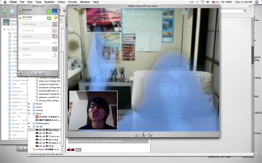The width and height of the screenshot is (262, 163).
Task: Add a buddy with Buddy List plus button
Action: [x=21, y=73]
